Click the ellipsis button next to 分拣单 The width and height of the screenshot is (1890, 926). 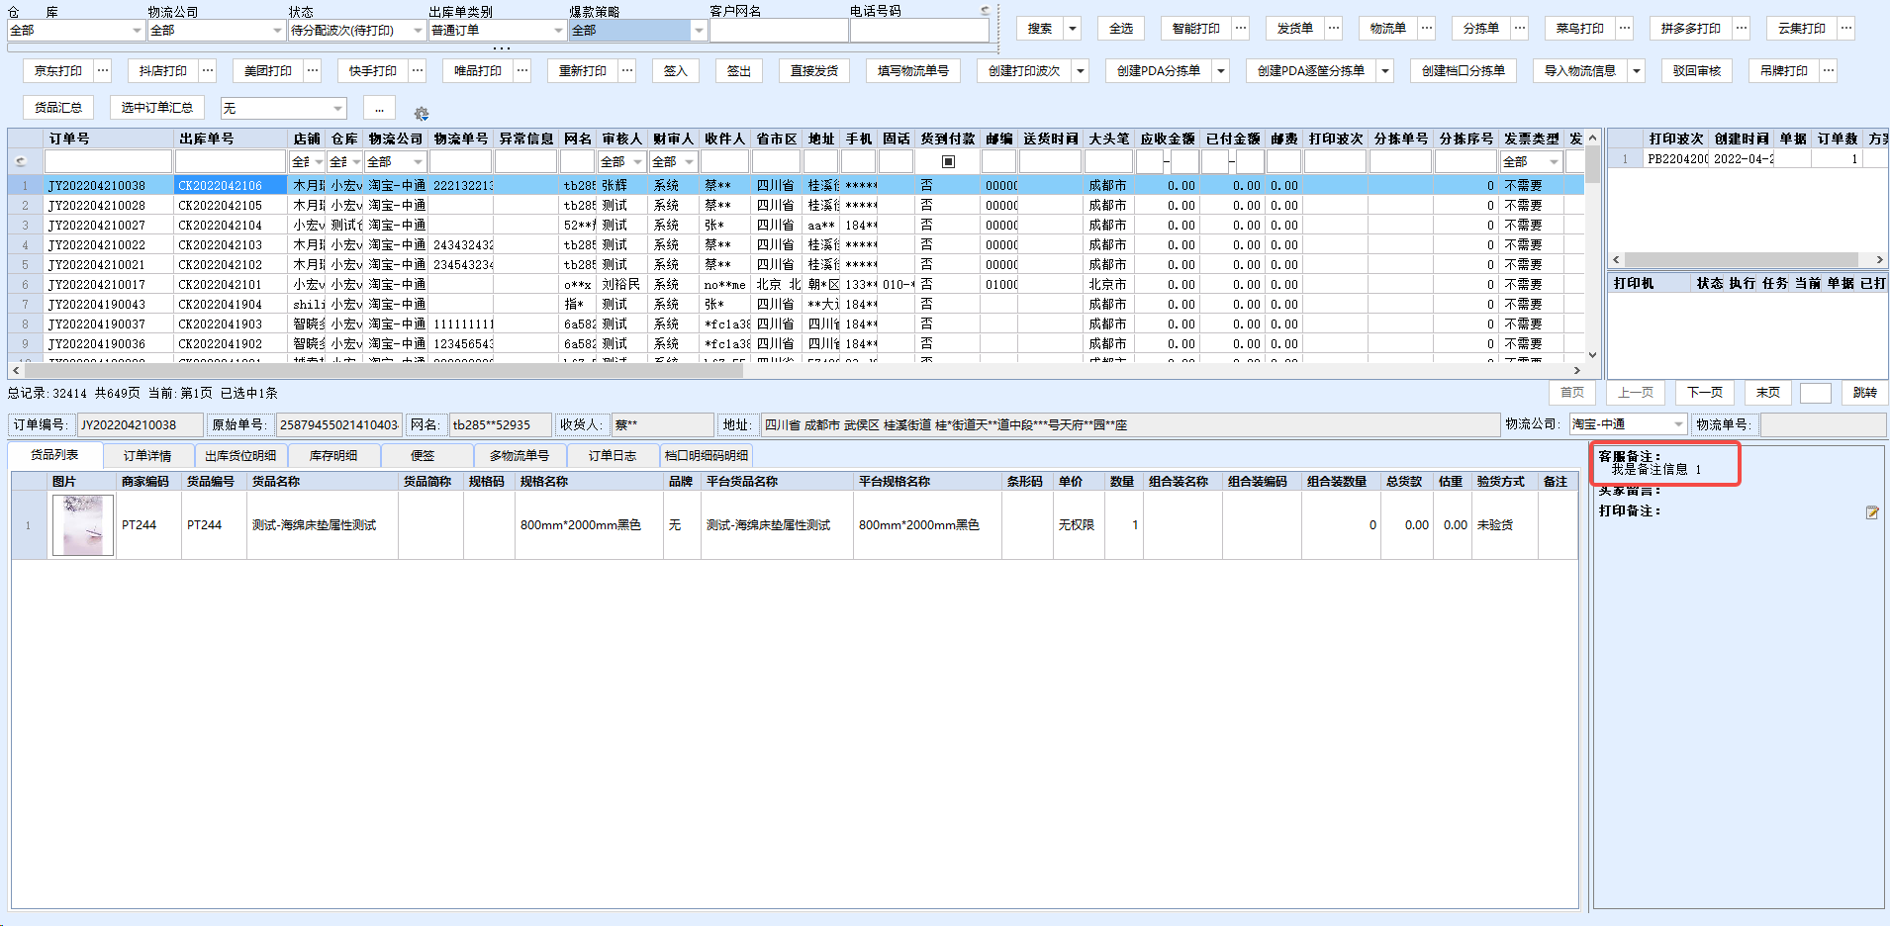[1520, 29]
